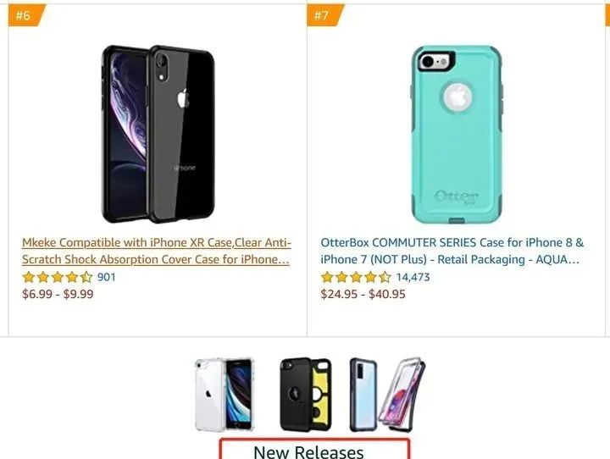
Task: Select the clear white iPhone case thumbnail
Action: click(x=225, y=395)
